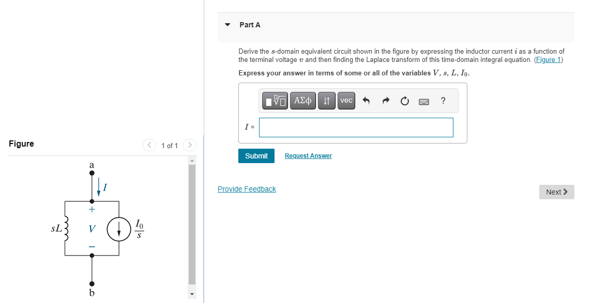
Task: Click Request Answer
Action: point(308,155)
